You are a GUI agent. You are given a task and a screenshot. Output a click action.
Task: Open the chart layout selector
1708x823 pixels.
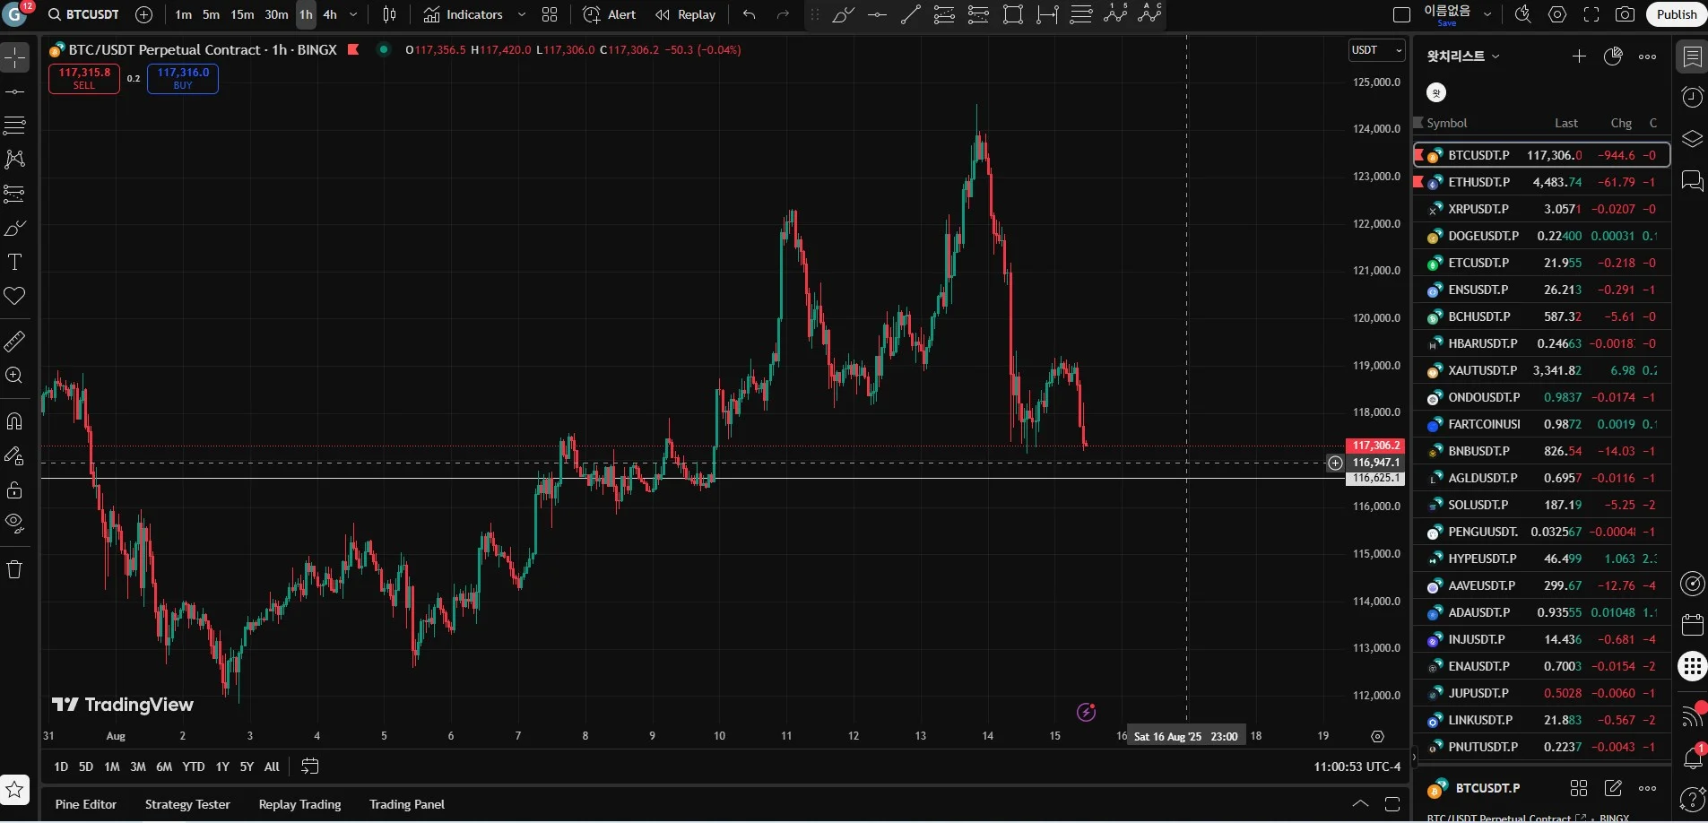click(1402, 14)
